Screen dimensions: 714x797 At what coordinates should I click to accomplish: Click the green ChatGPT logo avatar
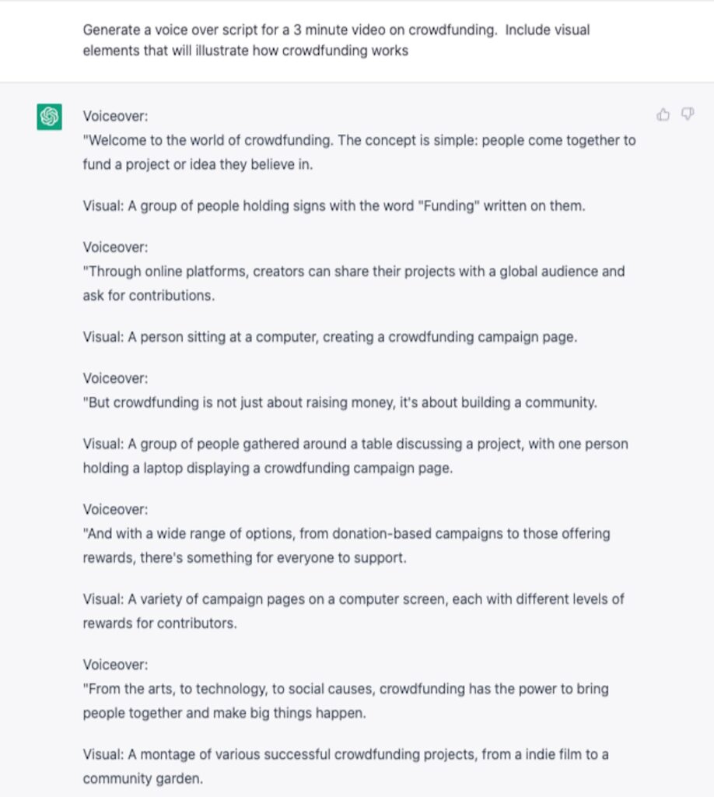point(50,117)
